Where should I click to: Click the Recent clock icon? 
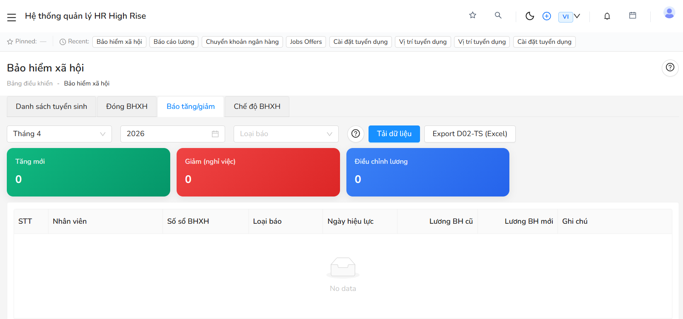(63, 42)
